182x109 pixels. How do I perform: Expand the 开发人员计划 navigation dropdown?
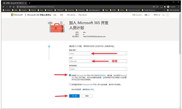pos(71,15)
